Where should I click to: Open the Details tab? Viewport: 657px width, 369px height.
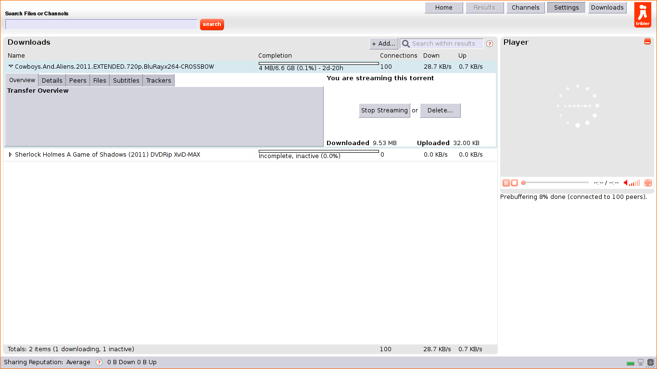(52, 80)
